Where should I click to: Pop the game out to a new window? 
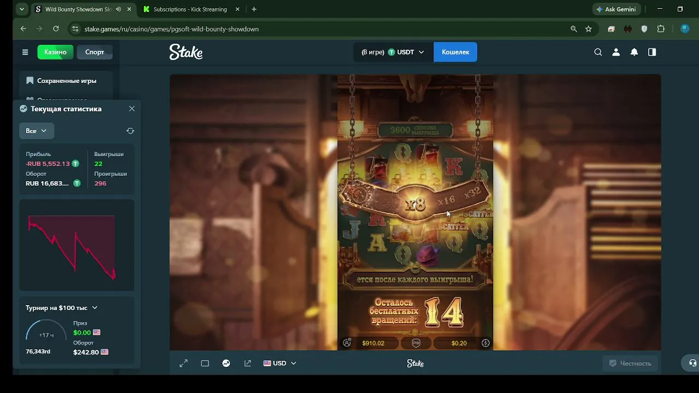[x=247, y=364]
